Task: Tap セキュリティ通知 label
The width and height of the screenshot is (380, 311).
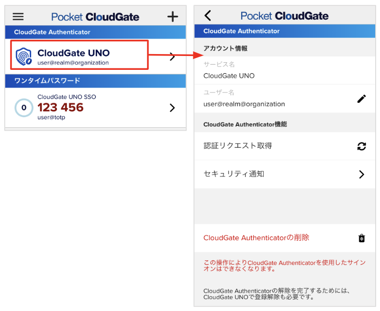Action: point(234,174)
